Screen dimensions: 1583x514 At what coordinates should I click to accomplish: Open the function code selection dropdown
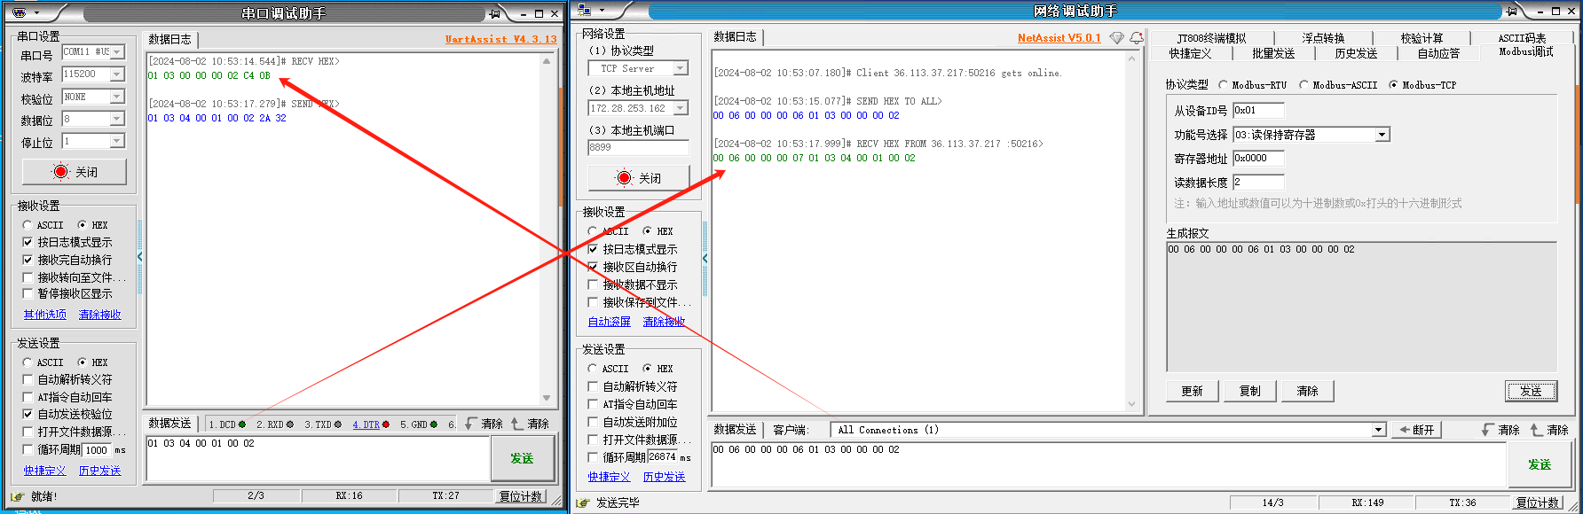tap(1382, 135)
